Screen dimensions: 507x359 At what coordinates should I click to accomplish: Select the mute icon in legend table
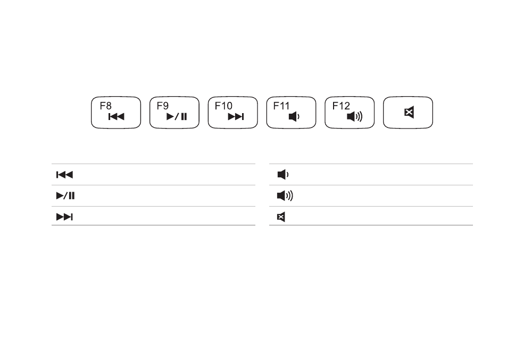point(281,217)
